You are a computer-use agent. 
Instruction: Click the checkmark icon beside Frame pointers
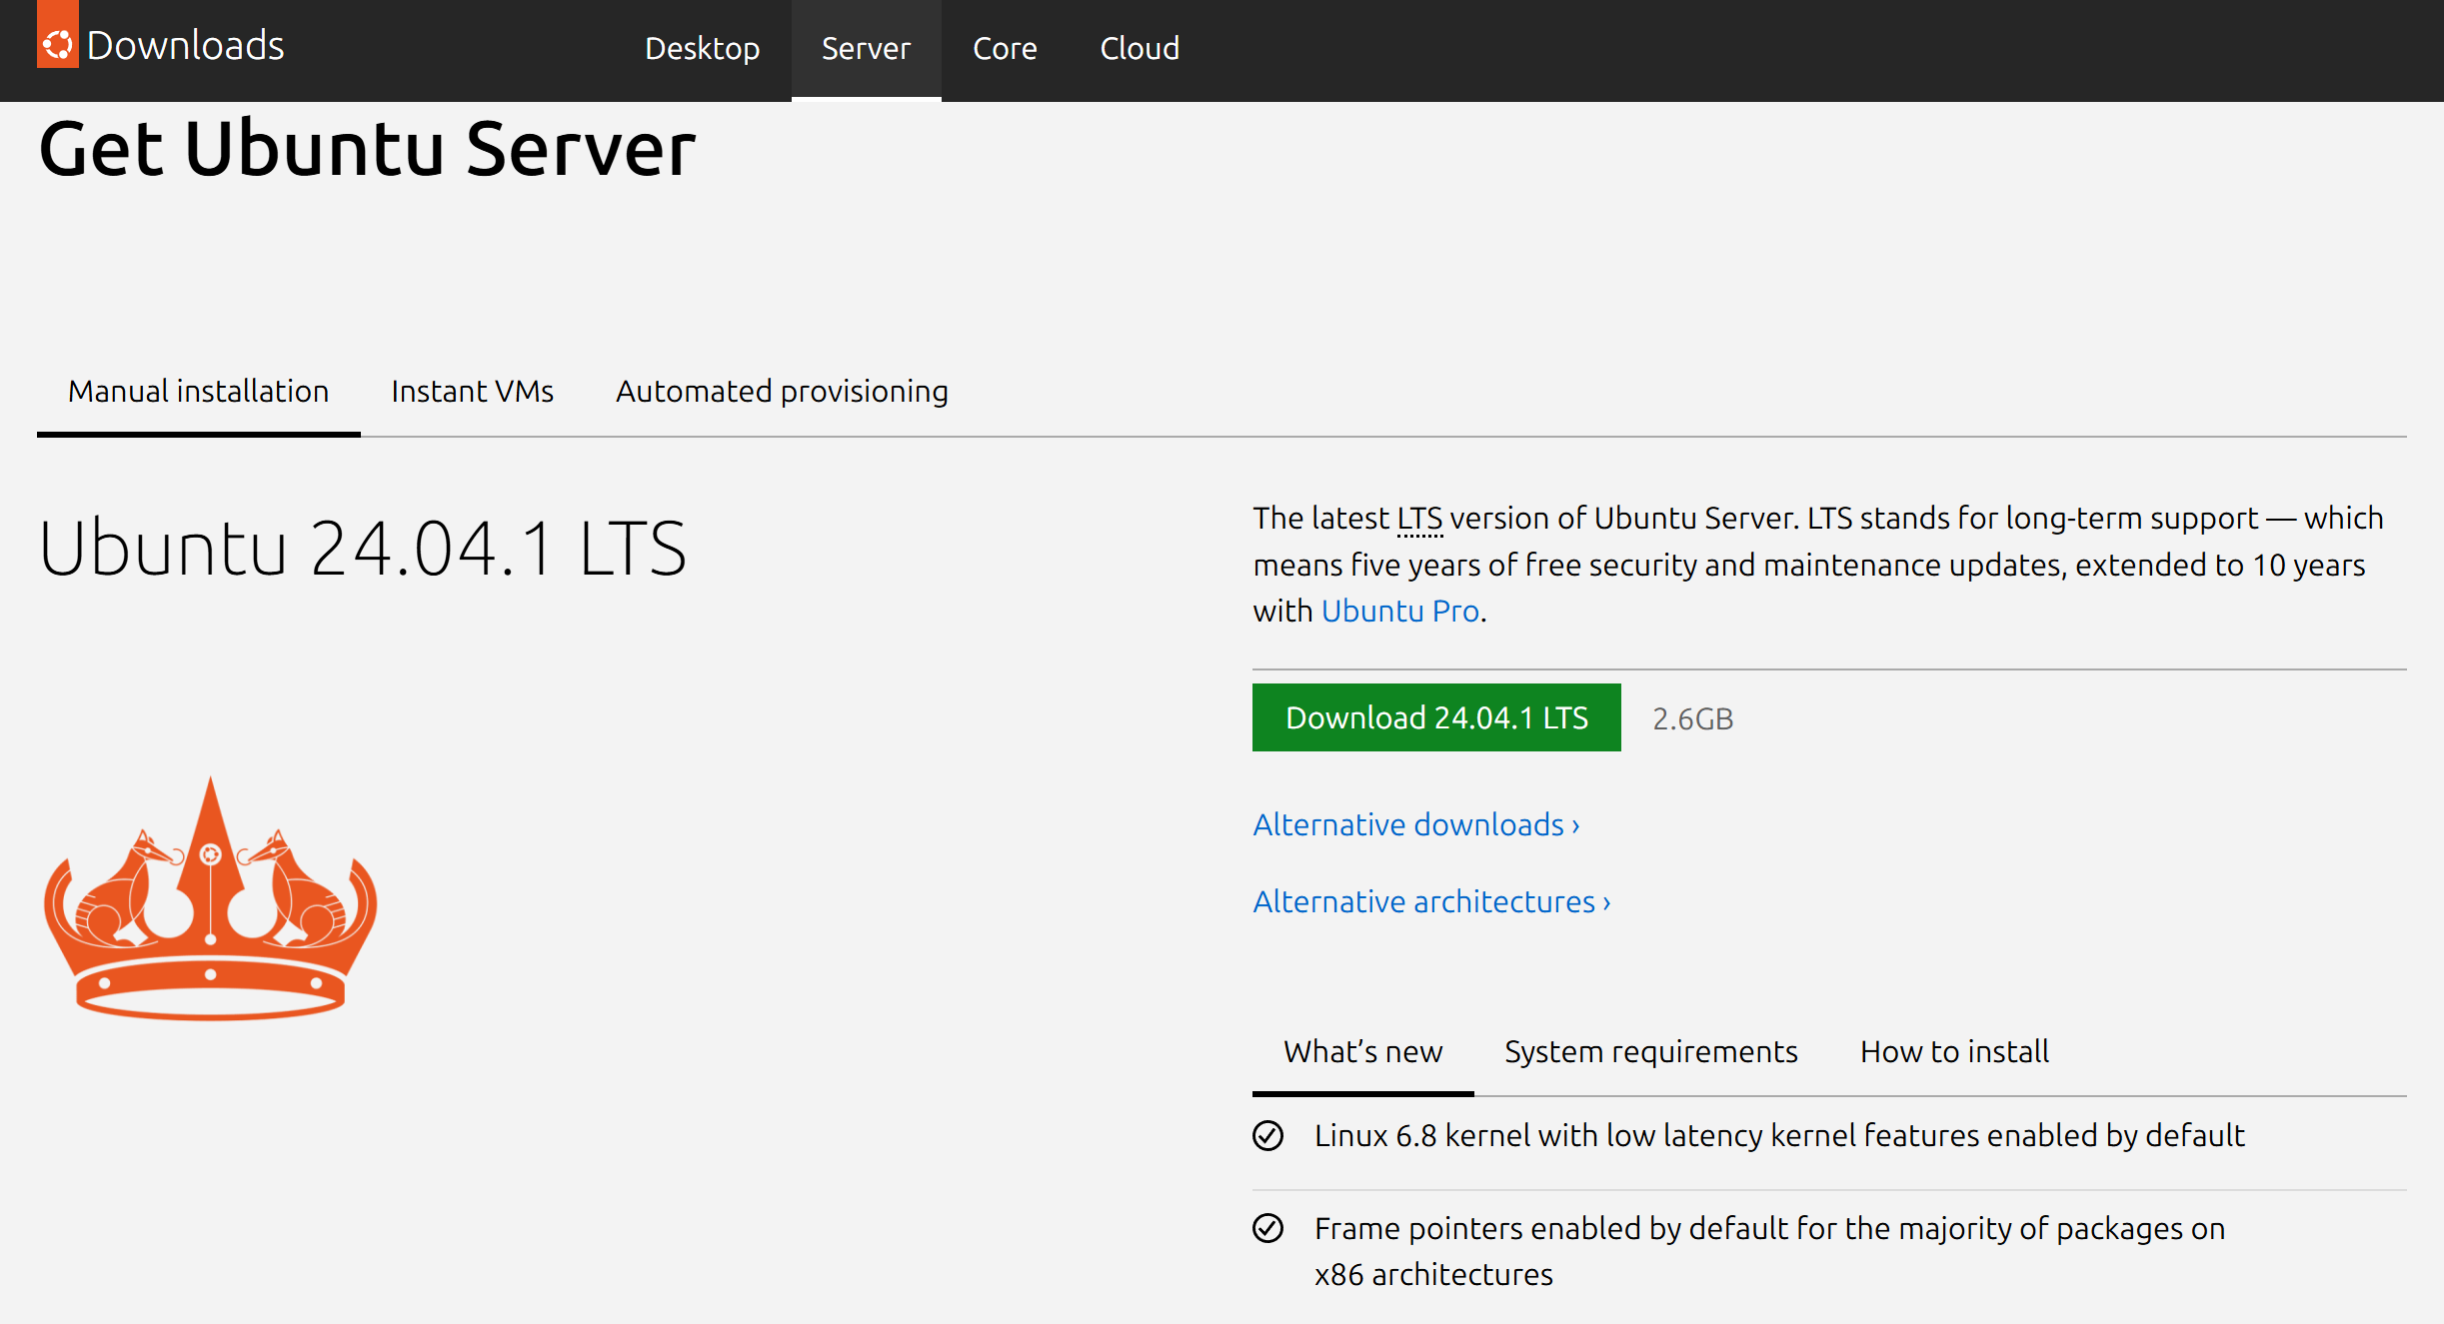click(1267, 1228)
